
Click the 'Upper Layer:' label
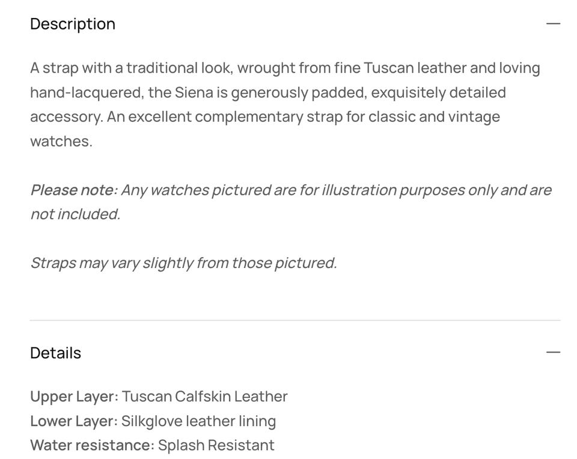[x=74, y=397]
